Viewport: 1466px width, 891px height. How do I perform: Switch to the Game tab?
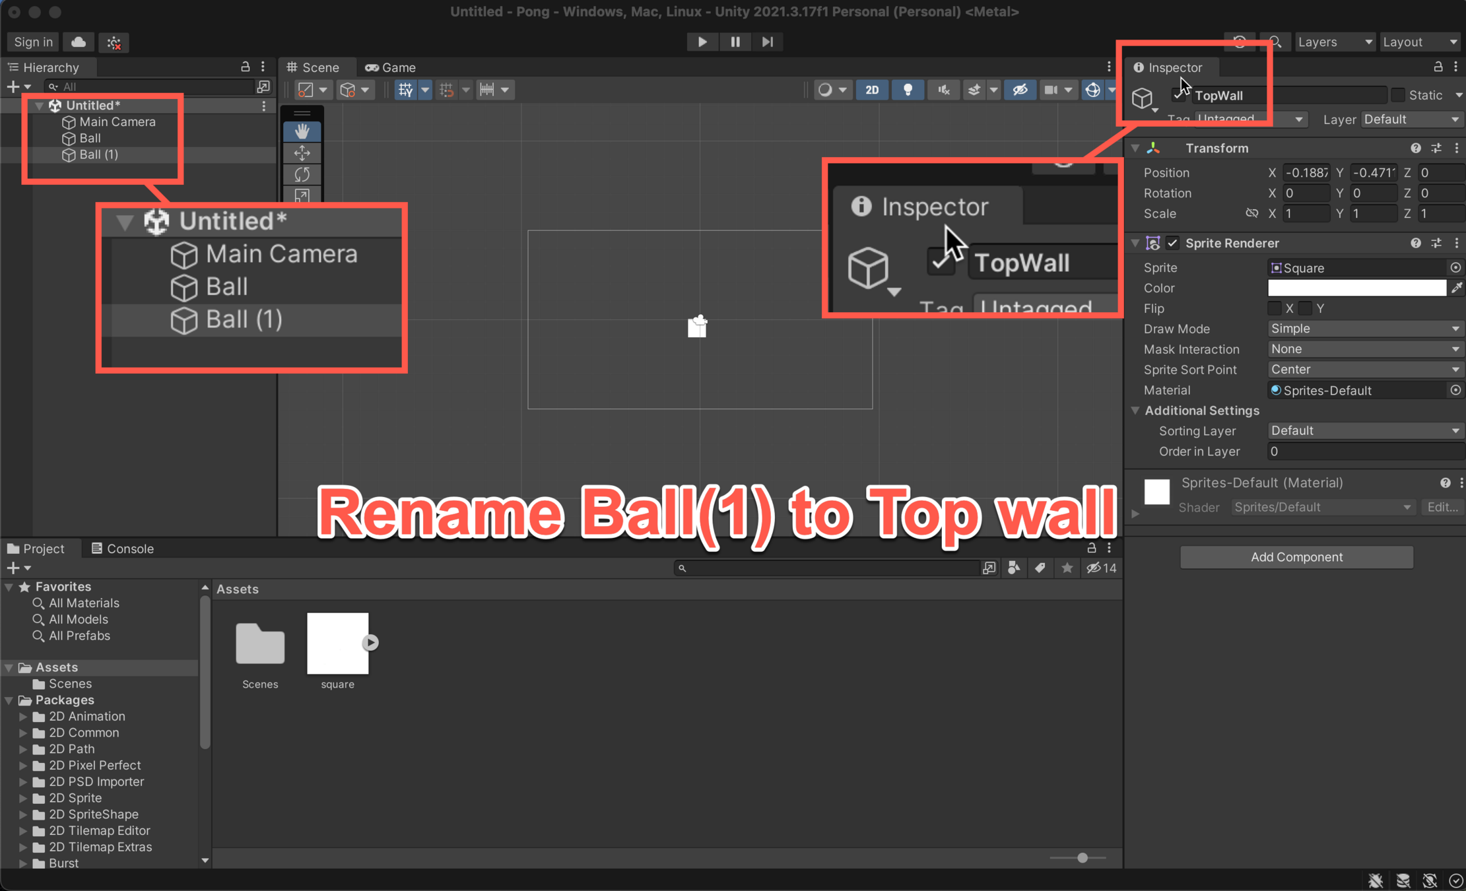click(x=391, y=67)
